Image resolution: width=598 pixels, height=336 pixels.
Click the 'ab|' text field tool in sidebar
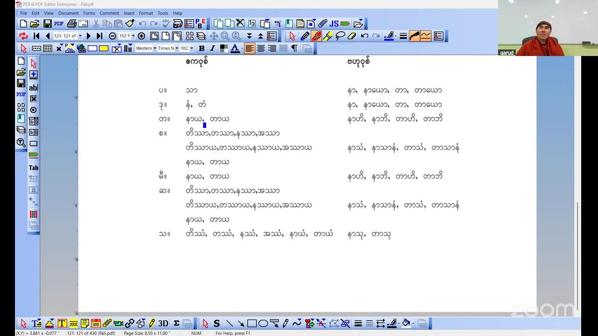point(33,87)
